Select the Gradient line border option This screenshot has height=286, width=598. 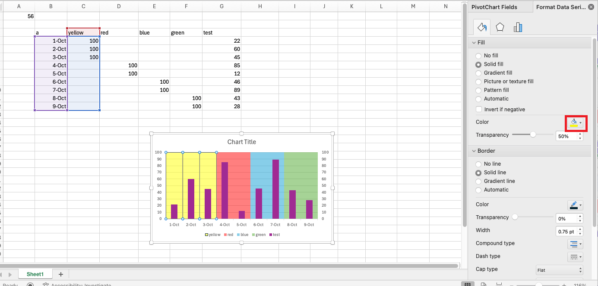point(478,181)
